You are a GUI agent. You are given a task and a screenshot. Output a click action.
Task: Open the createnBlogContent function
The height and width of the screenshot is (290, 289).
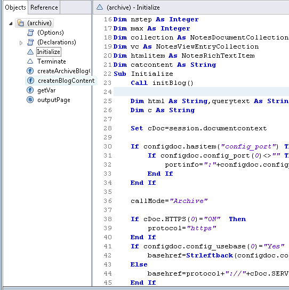point(66,81)
